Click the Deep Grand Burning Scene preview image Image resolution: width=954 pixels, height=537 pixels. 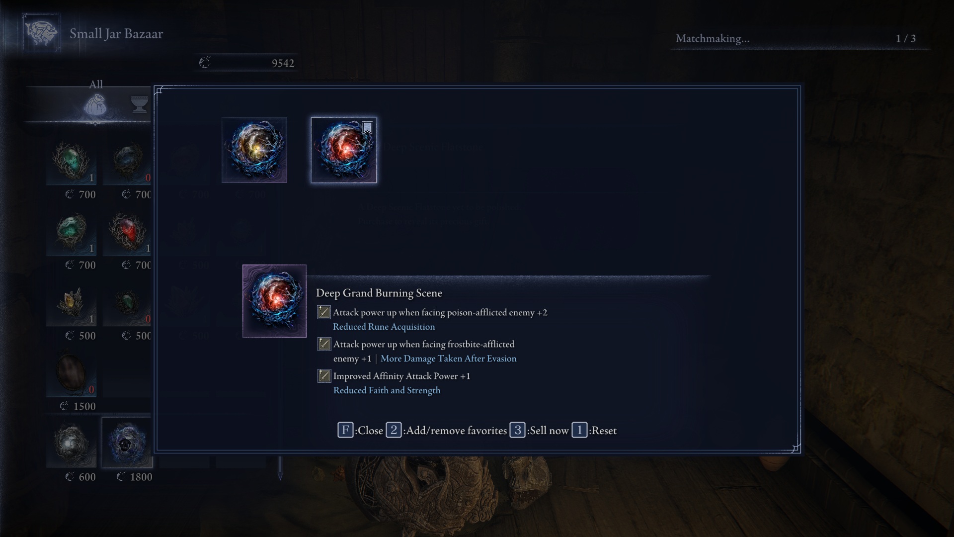coord(274,301)
